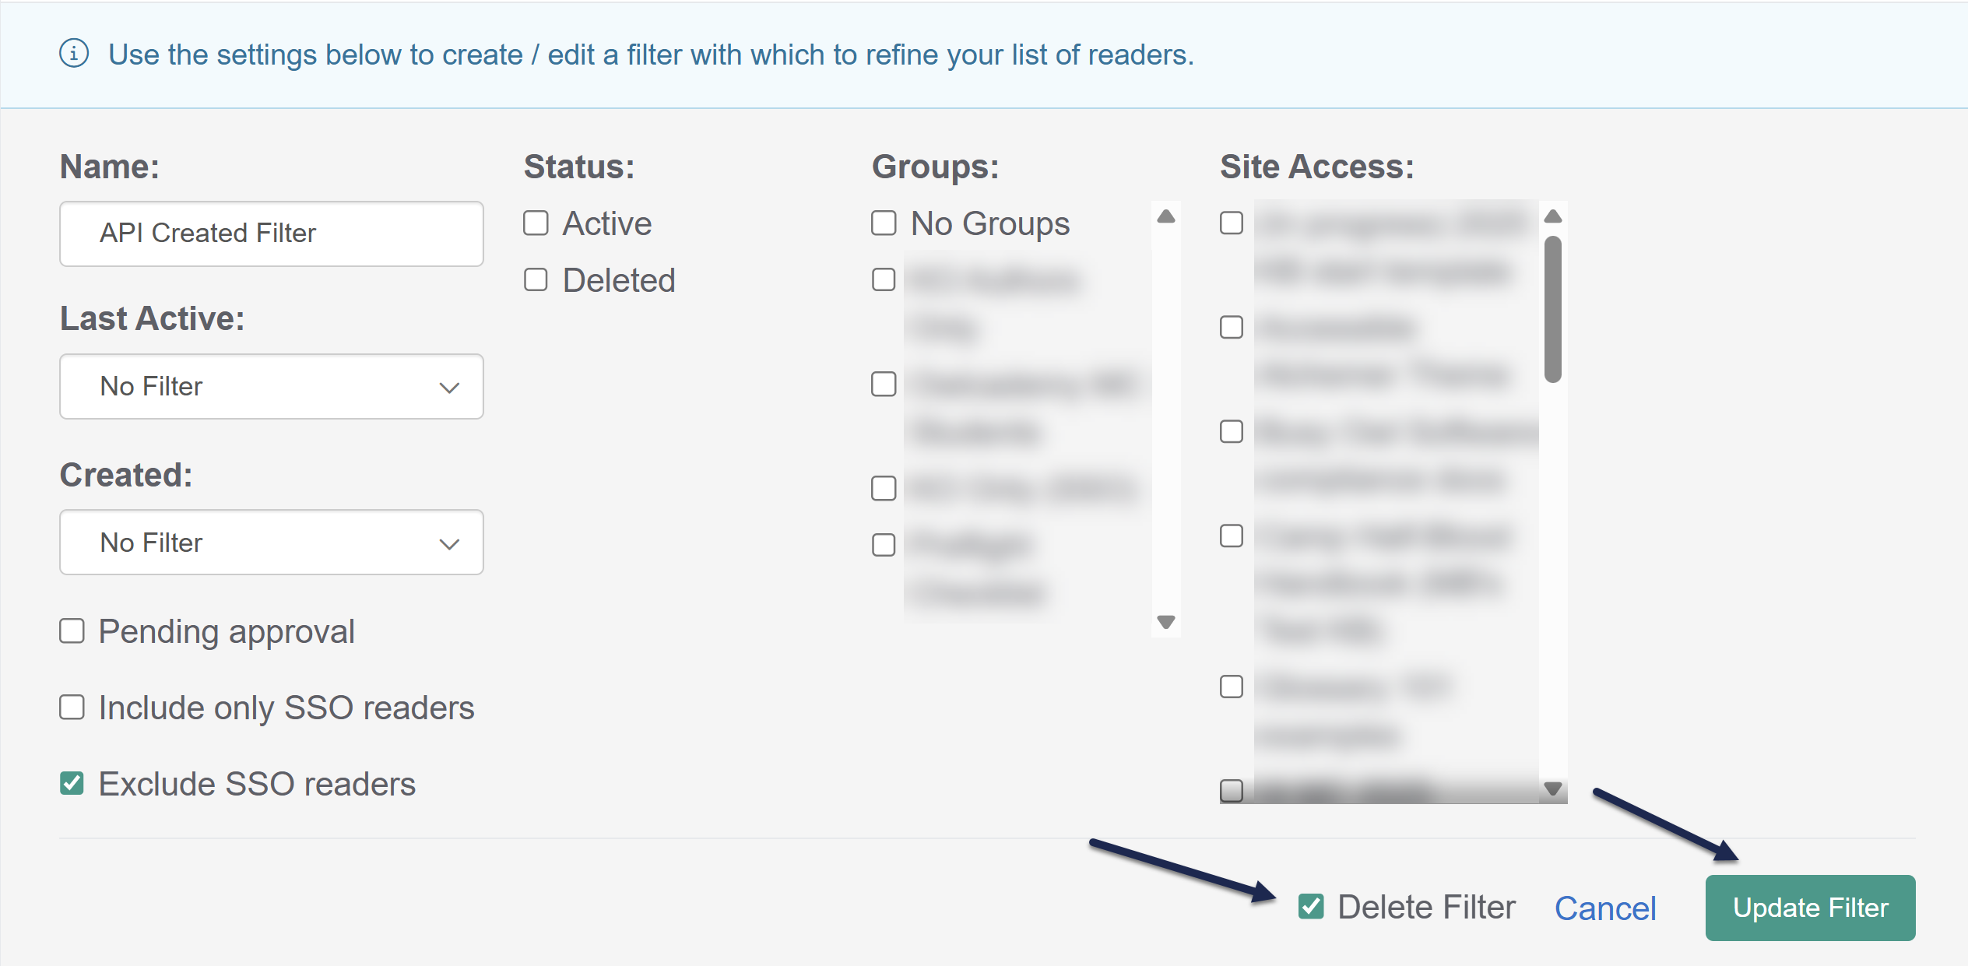Viewport: 1968px width, 966px height.
Task: Tick the Deleted status checkbox
Action: point(536,279)
